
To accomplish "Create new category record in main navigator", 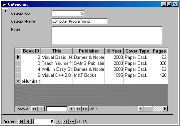I will 72,121.
